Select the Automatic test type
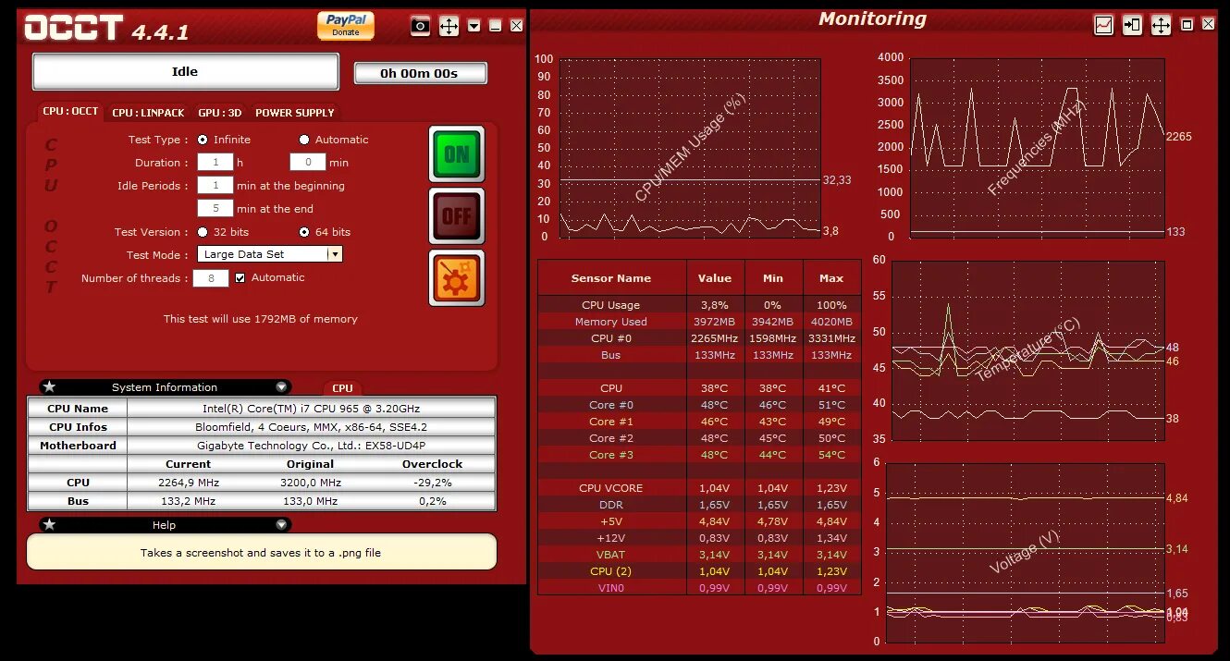The height and width of the screenshot is (661, 1230). click(x=304, y=140)
